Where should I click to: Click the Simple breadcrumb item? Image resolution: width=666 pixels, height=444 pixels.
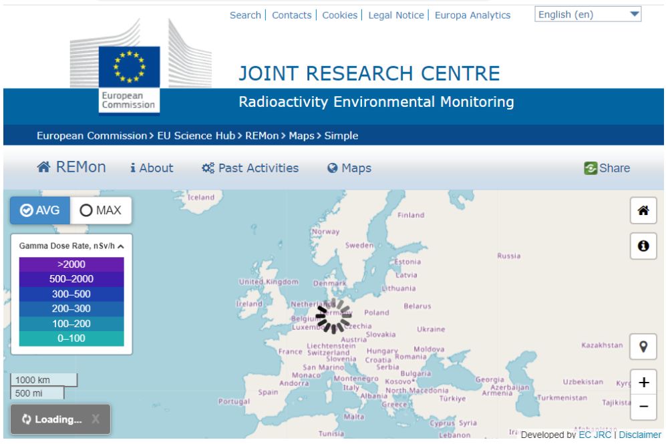341,136
